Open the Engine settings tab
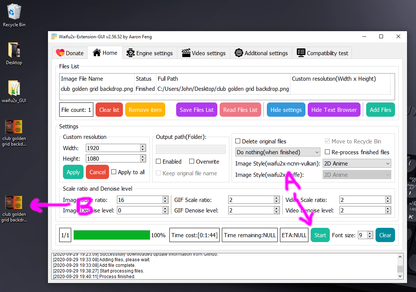This screenshot has width=416, height=292. 150,53
